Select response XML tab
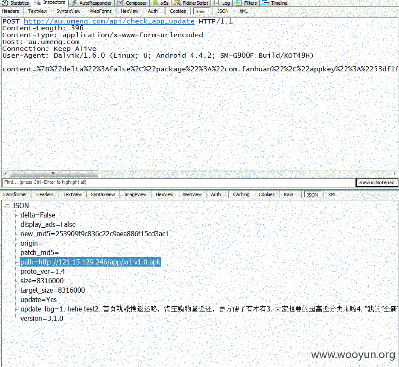This screenshot has height=367, width=399. point(332,194)
